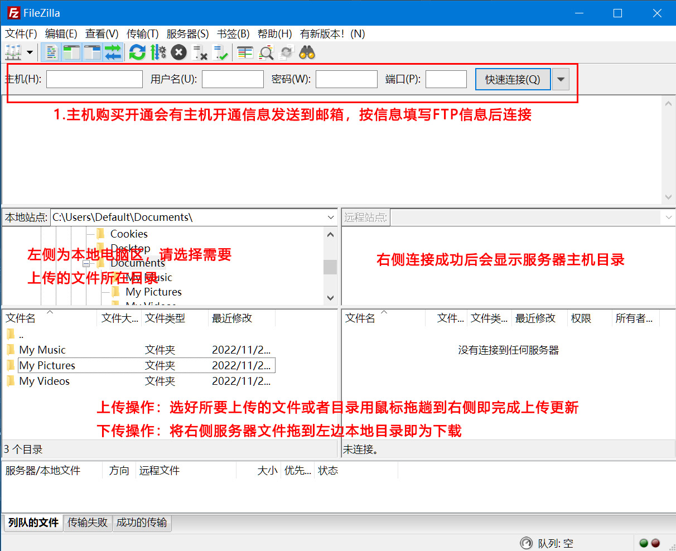
Task: Sort local files by 文件类型 column
Action: (175, 318)
